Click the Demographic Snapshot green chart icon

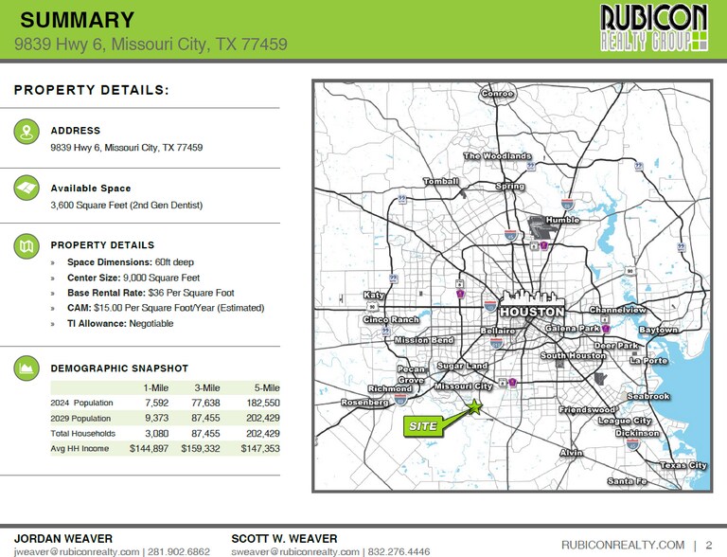[x=26, y=368]
